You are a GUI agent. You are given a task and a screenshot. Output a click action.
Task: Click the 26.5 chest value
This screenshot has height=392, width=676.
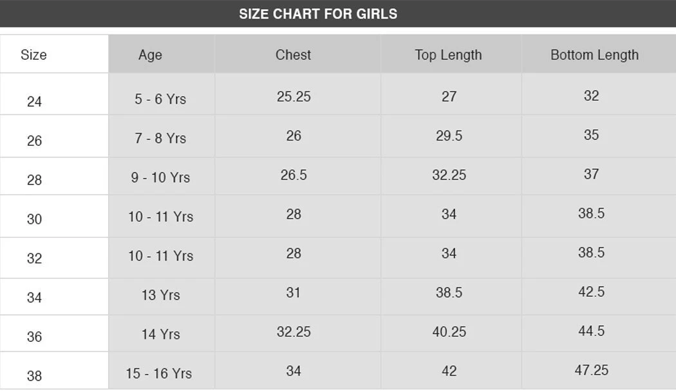[x=294, y=175]
